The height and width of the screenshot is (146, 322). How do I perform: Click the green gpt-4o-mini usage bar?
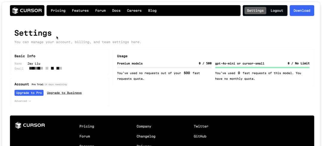tap(262, 67)
